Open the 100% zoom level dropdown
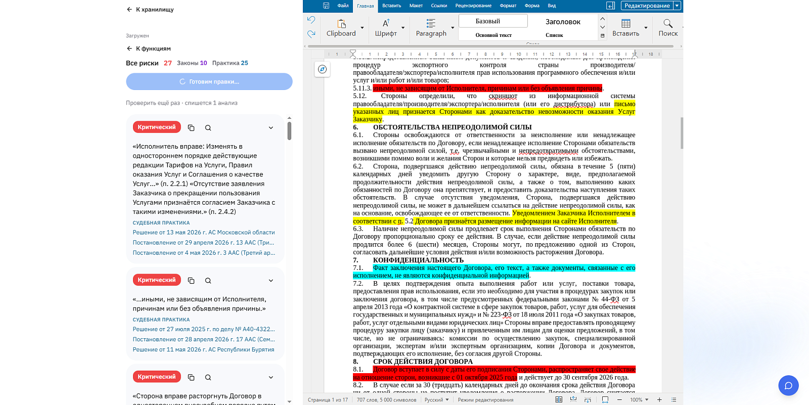Image resolution: width=809 pixels, height=405 pixels. coord(639,399)
